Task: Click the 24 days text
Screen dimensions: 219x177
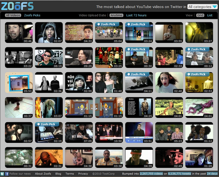Action: click(x=212, y=173)
